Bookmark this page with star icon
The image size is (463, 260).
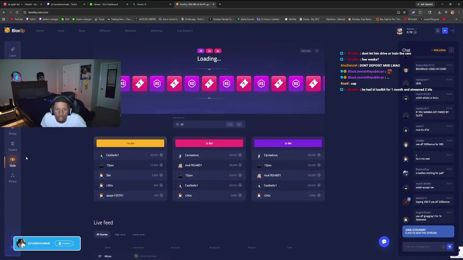404,12
